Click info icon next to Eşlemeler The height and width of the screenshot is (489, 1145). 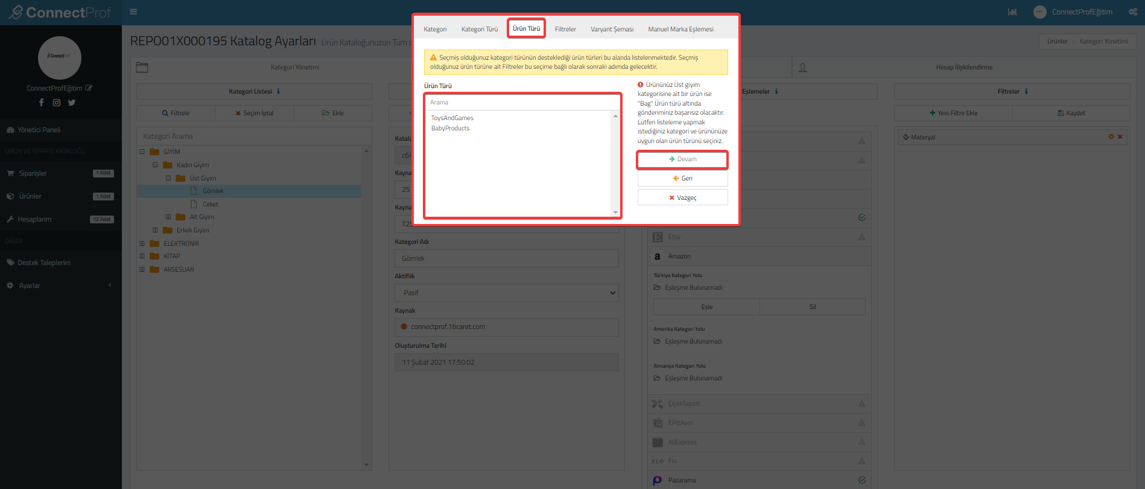coord(776,92)
